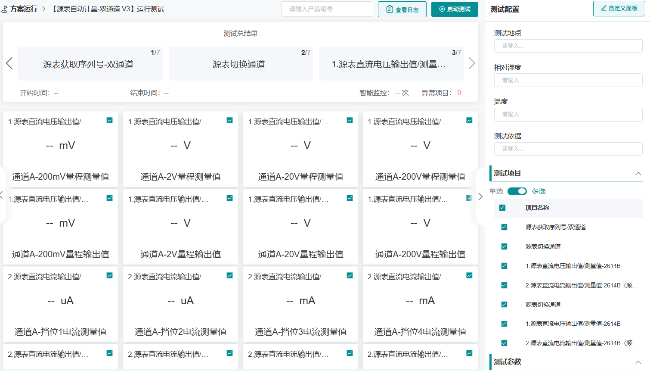Open chart icon on 通道A-200mV量程测量值 card

point(110,121)
